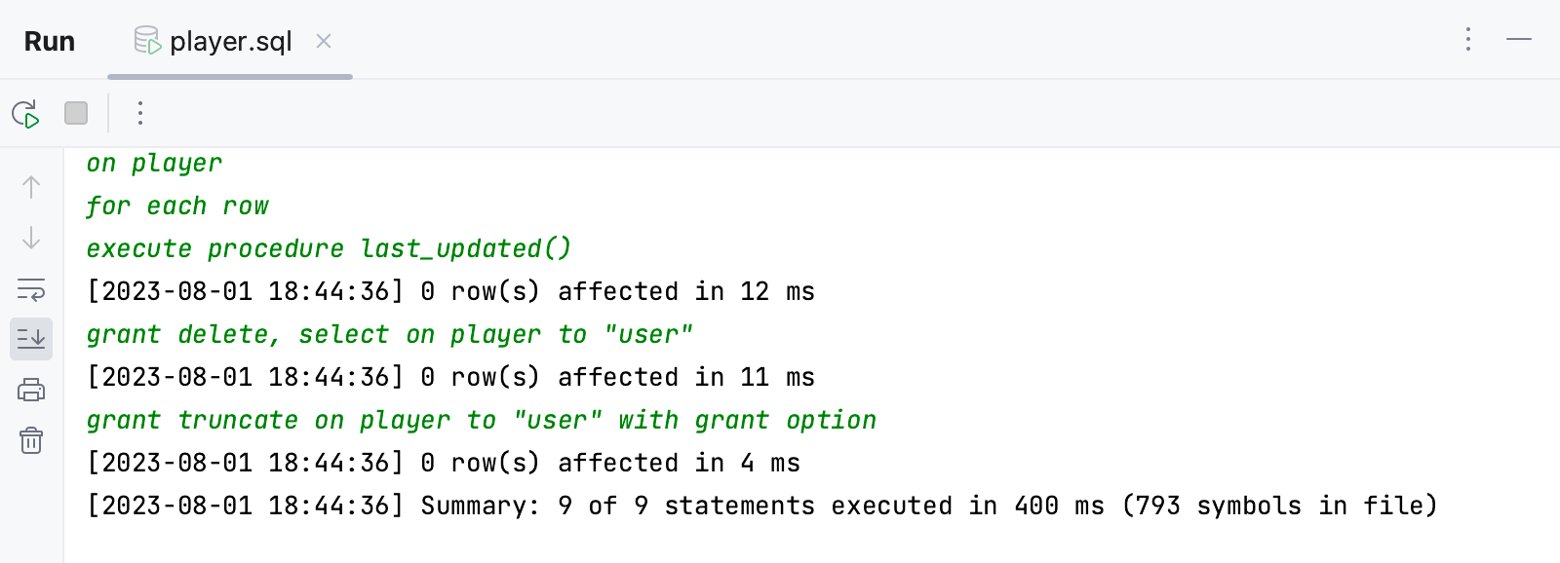
Task: Close the player.sql tab
Action: [324, 42]
